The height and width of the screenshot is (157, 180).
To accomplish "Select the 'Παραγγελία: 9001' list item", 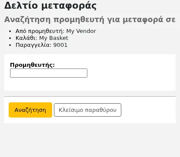I will coord(41,45).
